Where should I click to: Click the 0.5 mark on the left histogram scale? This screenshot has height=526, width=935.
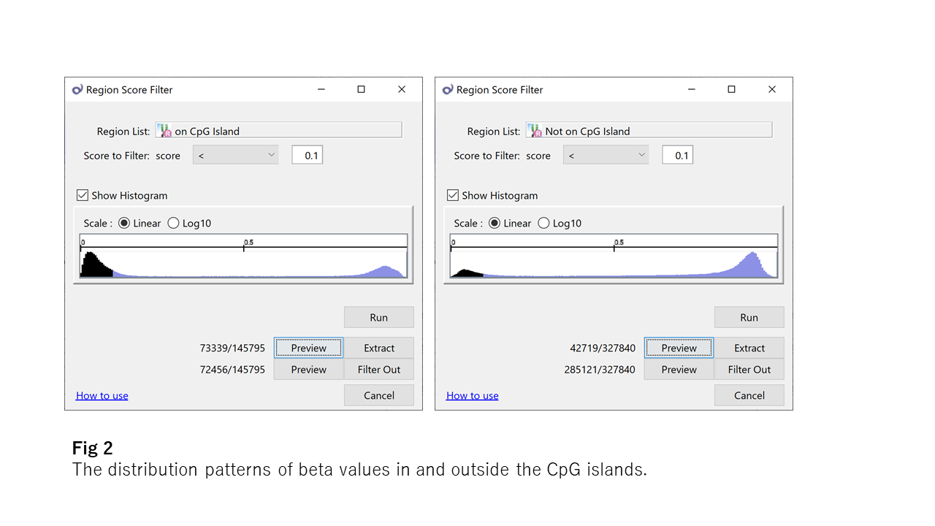[244, 248]
